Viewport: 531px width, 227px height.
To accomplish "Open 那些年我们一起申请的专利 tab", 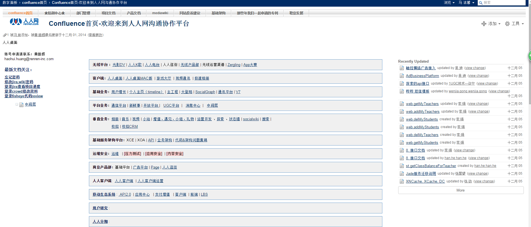I will pyautogui.click(x=257, y=13).
